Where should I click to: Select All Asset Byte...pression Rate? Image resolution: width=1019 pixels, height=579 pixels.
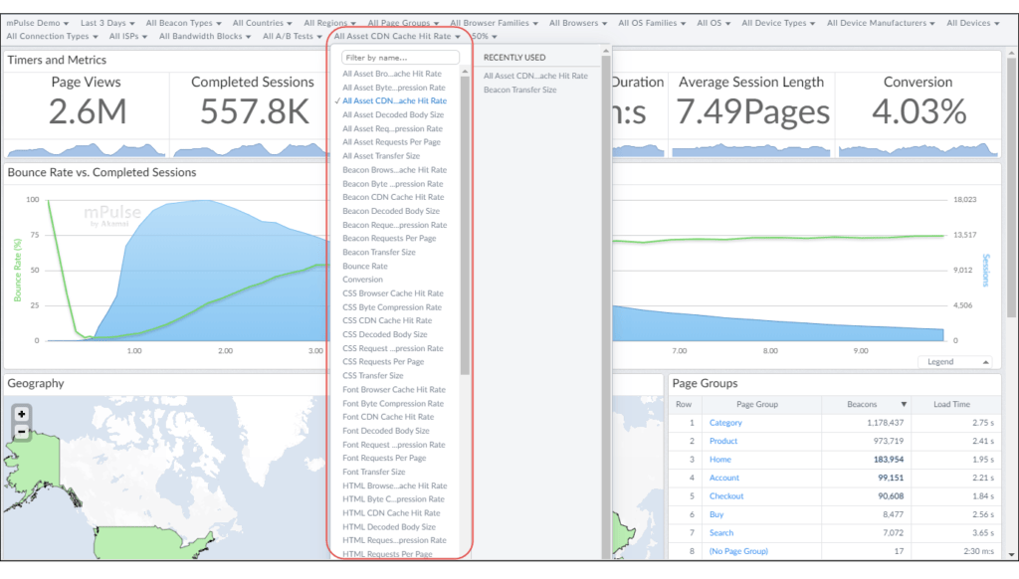click(394, 88)
